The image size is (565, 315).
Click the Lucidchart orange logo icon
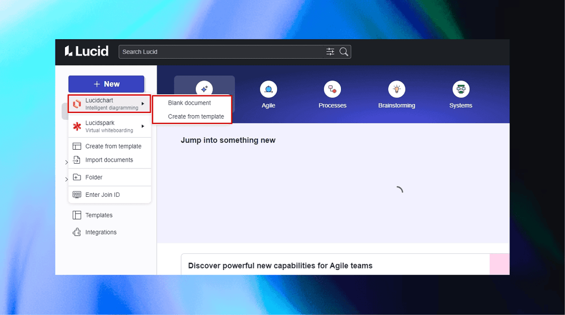[x=77, y=104]
